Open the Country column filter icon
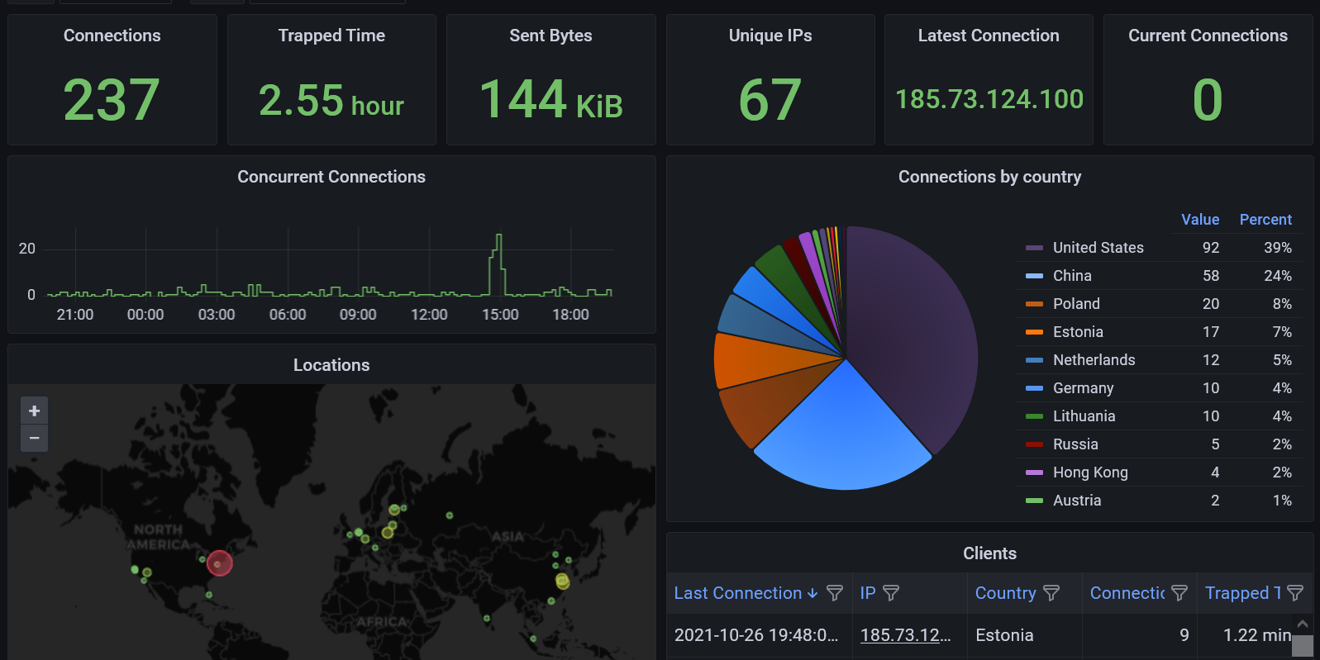Screen dimensions: 1320x660 (1051, 593)
